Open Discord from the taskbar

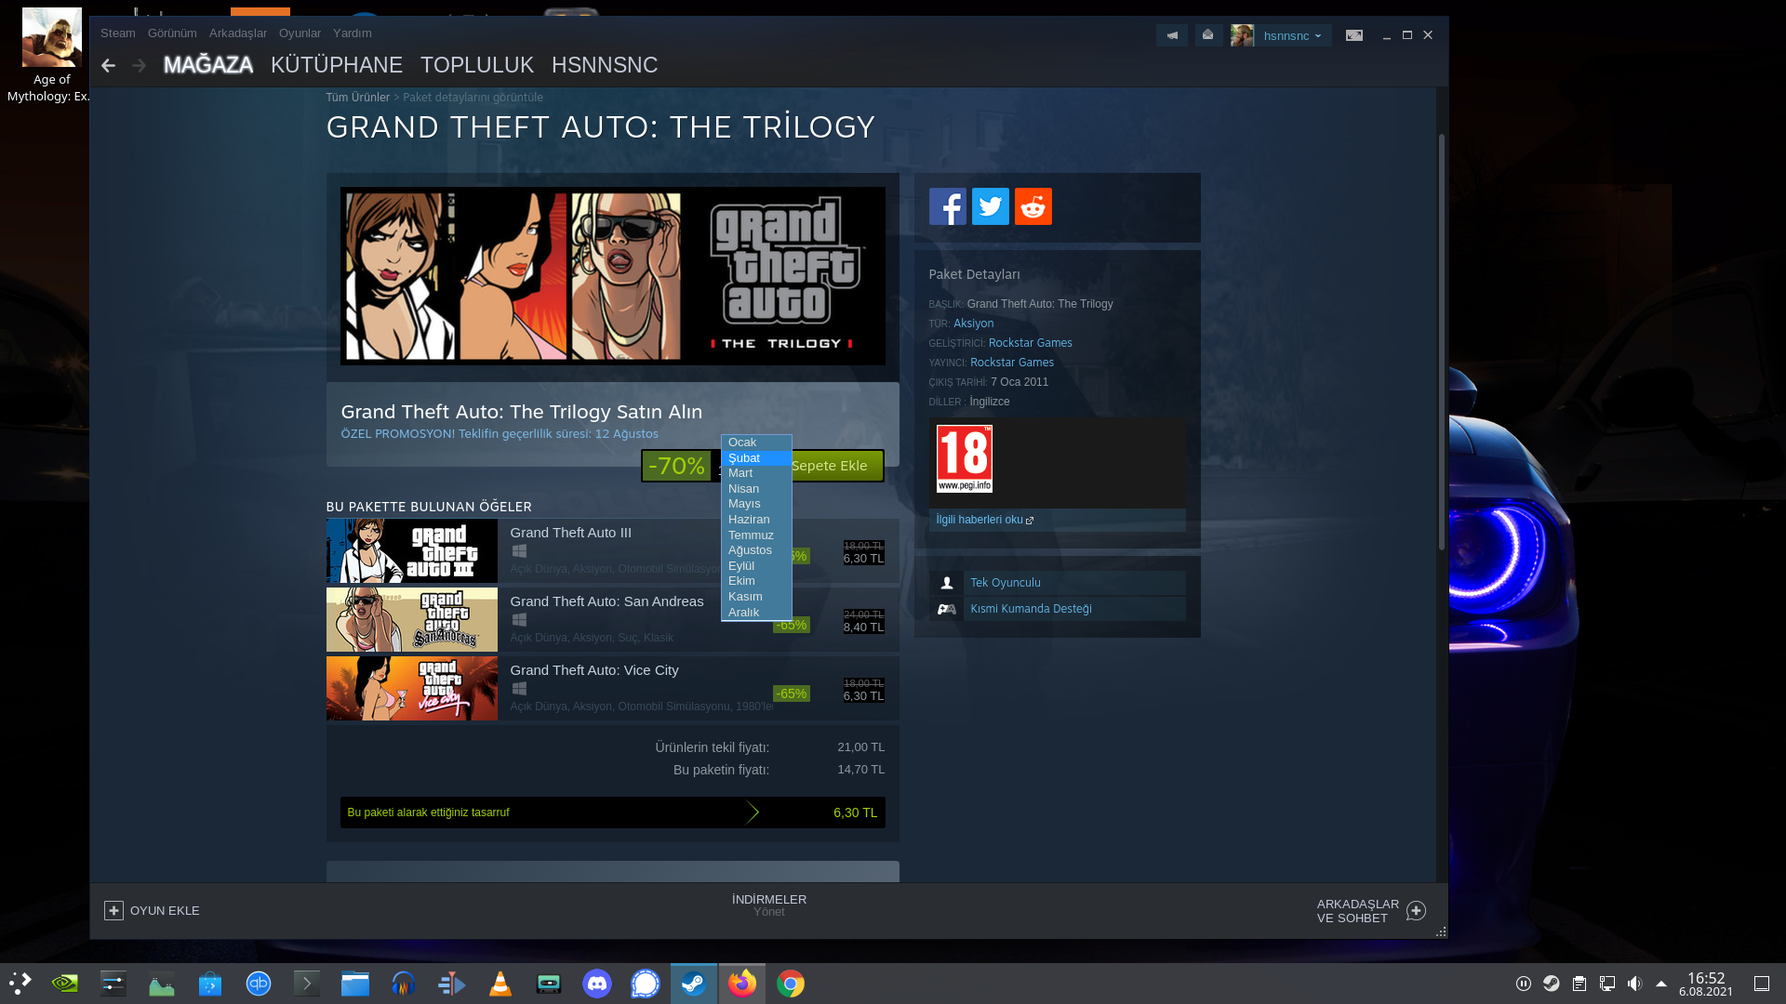pos(596,984)
